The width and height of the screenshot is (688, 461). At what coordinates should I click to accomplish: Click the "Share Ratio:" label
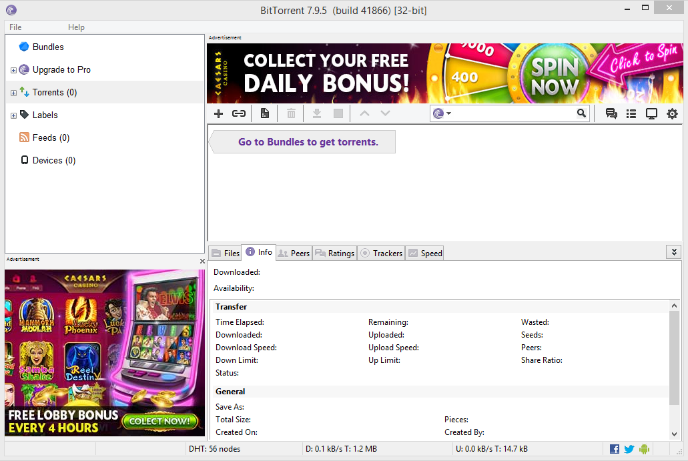point(541,360)
